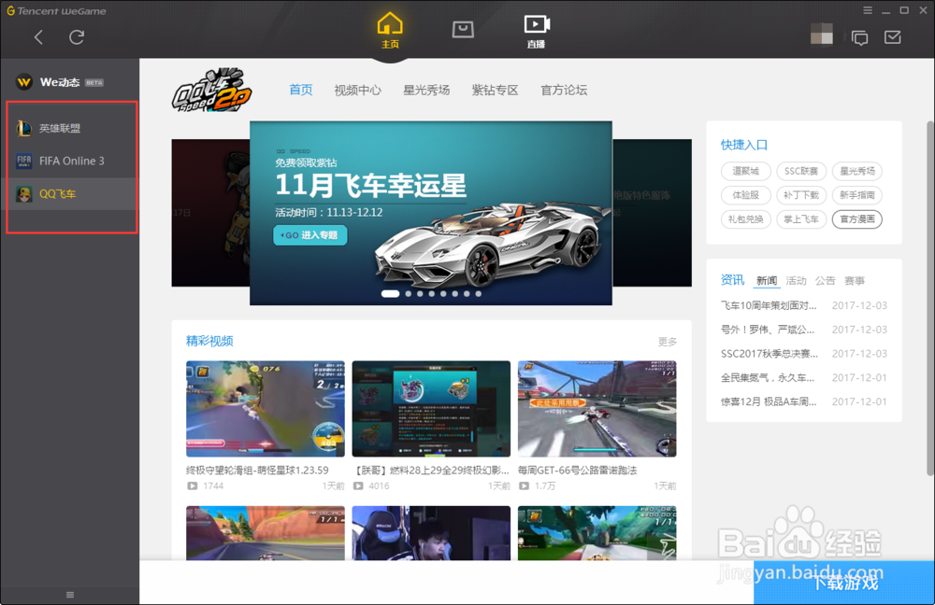The width and height of the screenshot is (935, 605).
Task: Open news 飞车10周年策划面对...
Action: coord(769,305)
